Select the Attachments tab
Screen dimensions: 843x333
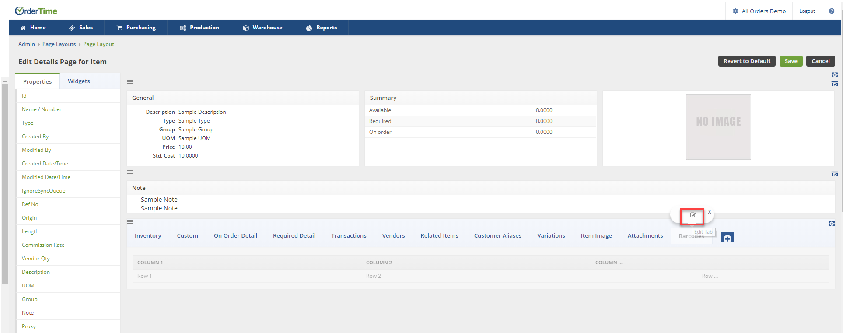[x=645, y=235]
